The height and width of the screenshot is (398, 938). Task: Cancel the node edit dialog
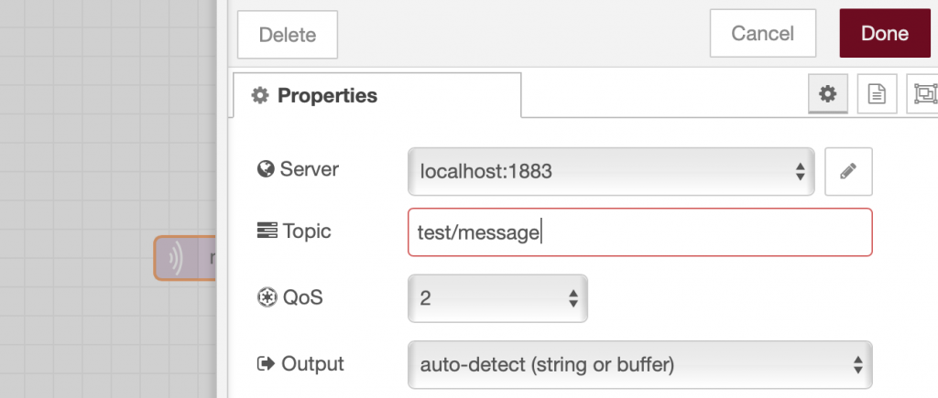(x=763, y=34)
